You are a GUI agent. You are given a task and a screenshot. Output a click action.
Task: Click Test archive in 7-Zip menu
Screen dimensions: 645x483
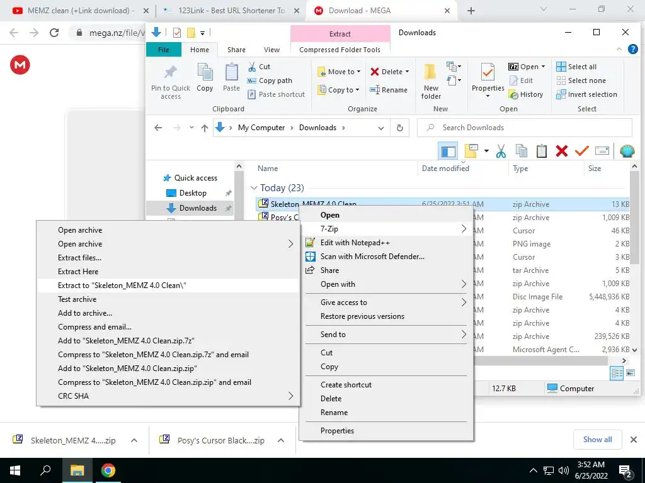168,299
